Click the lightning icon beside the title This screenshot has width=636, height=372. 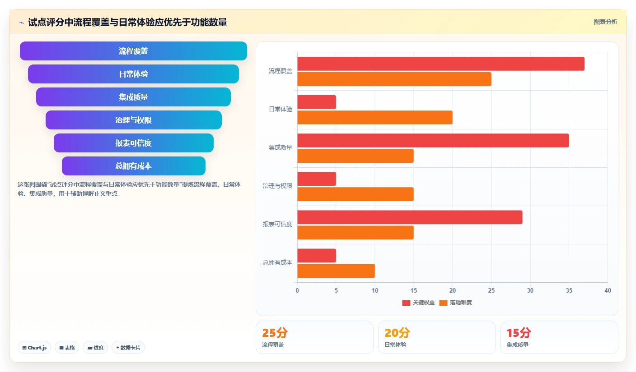(x=21, y=22)
